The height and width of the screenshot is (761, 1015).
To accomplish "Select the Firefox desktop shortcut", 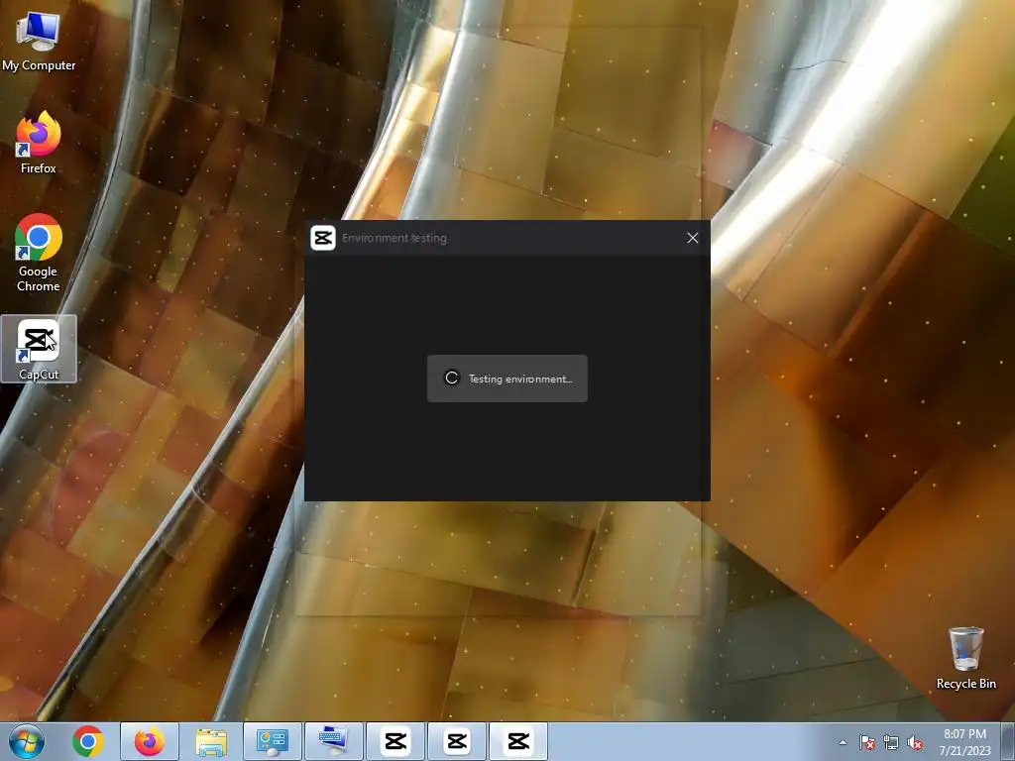I will (x=39, y=143).
